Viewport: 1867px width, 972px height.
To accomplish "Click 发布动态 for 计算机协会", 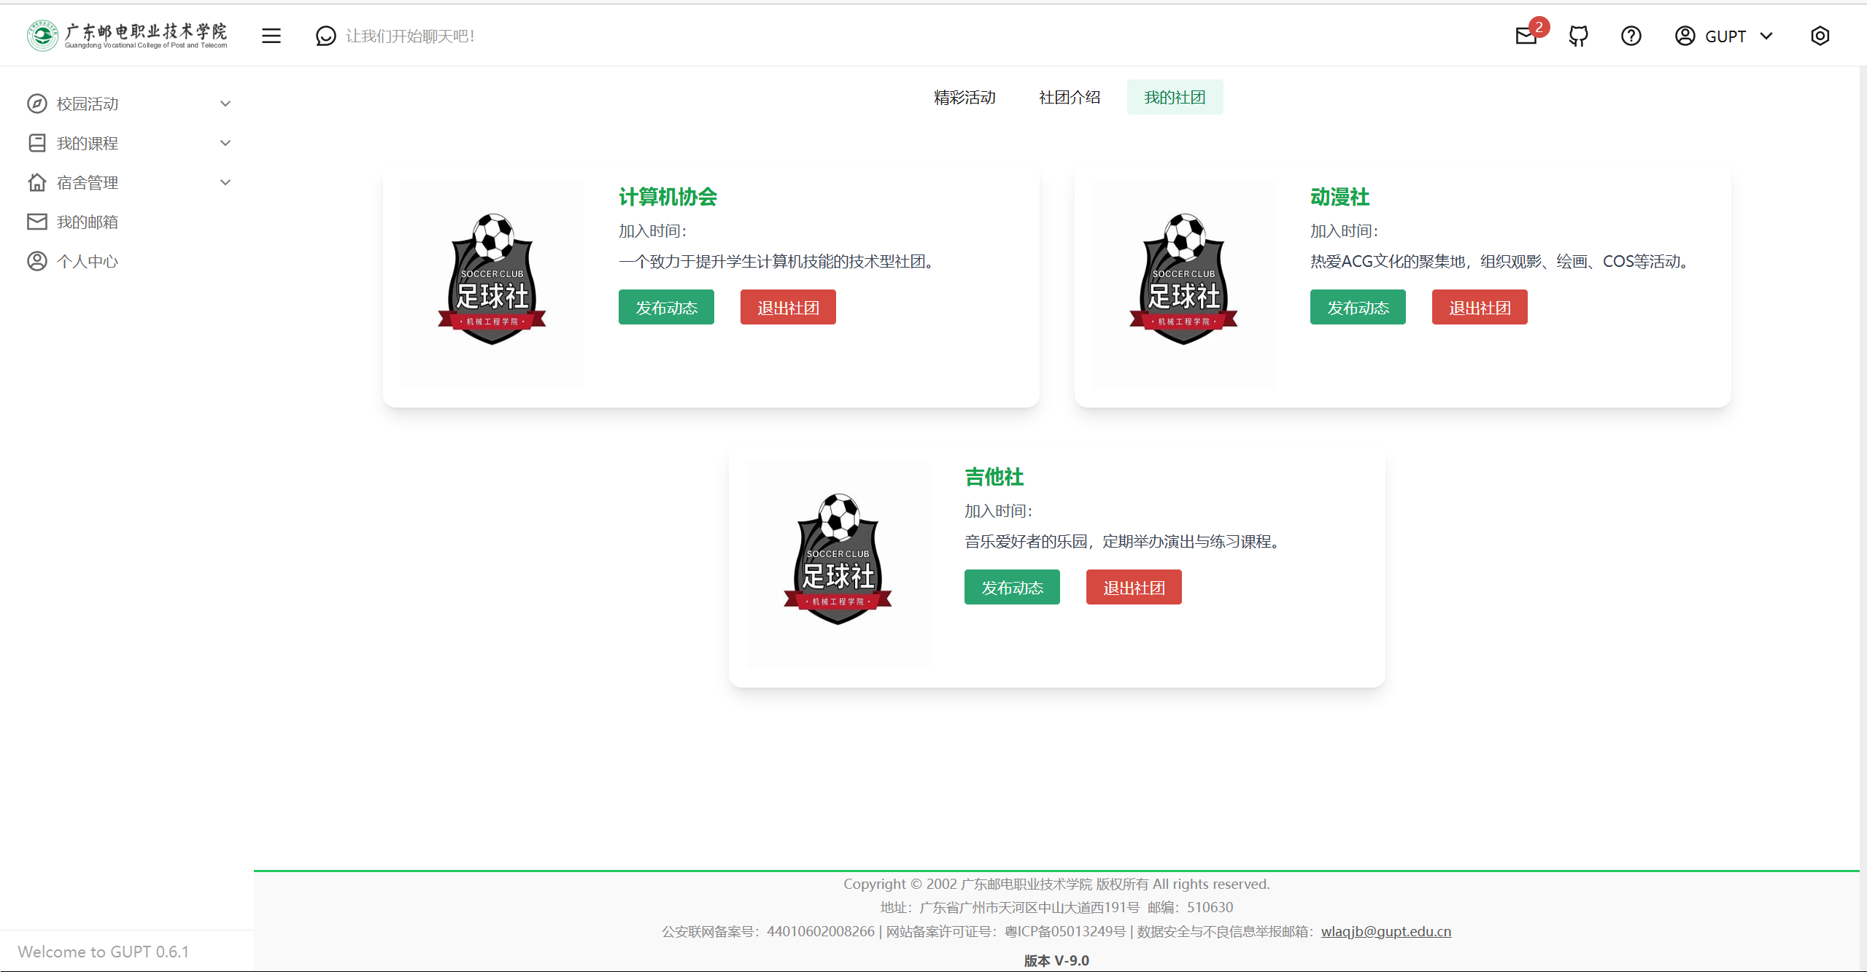I will 665,307.
